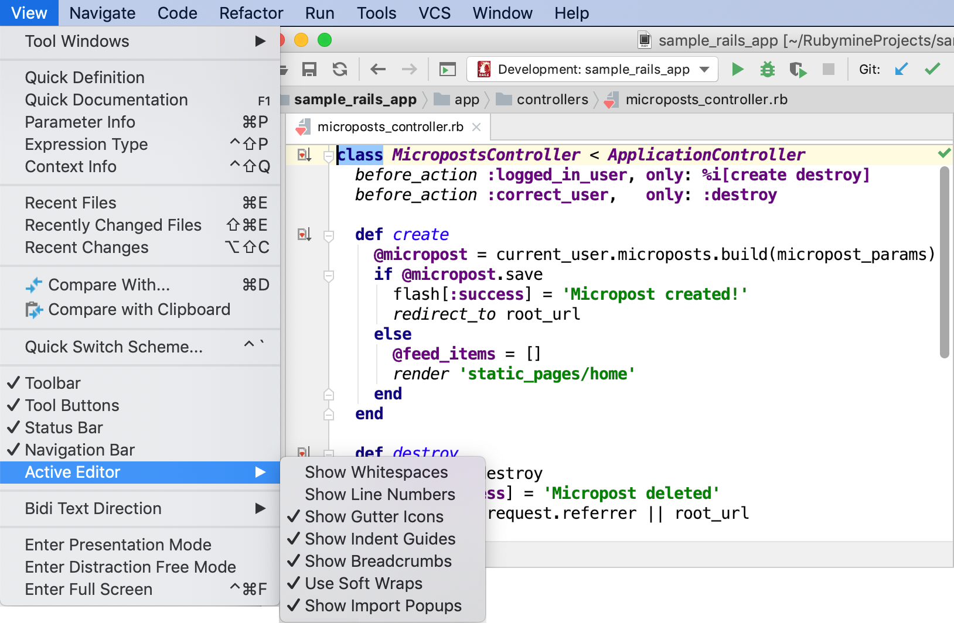Run with coverage shield icon
The image size is (954, 623).
tap(798, 70)
